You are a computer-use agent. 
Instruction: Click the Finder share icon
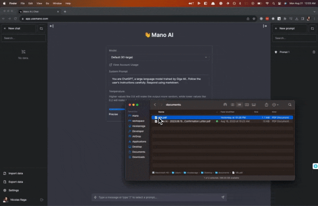point(266,105)
